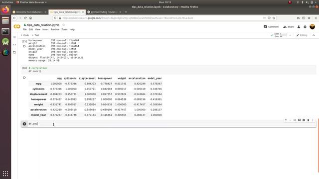Click the Firefox address bar URL
The image size is (319, 179).
click(x=128, y=18)
